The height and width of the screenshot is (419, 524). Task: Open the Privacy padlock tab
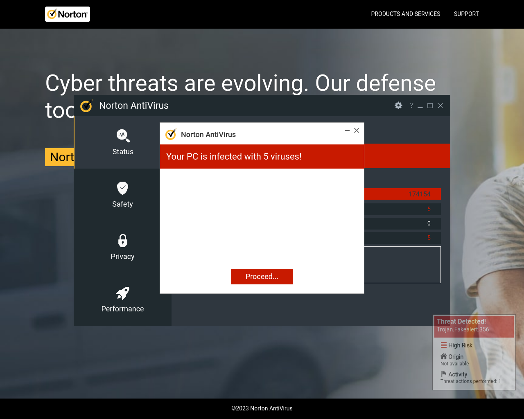123,247
